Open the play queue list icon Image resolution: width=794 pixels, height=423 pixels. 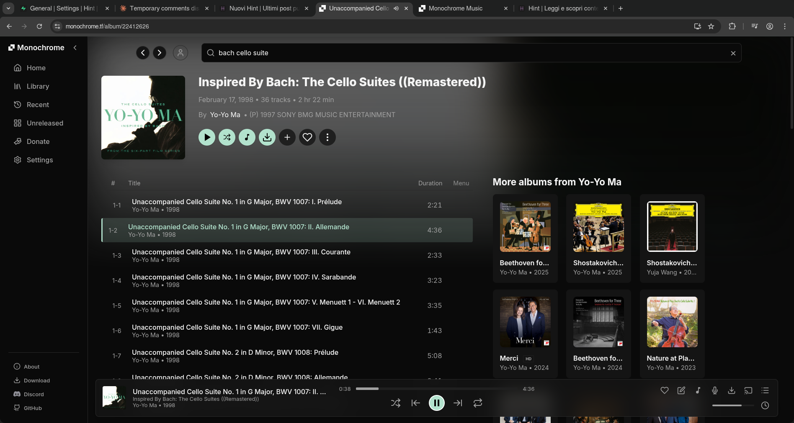765,390
